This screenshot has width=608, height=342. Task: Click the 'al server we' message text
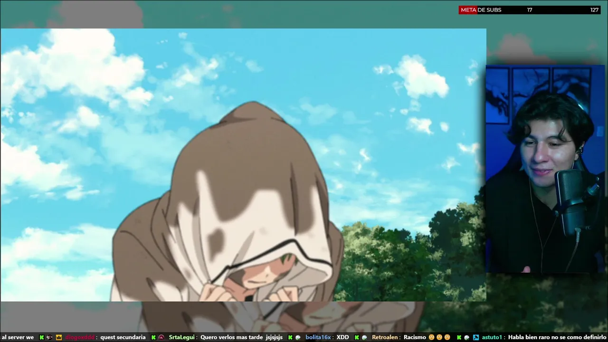tap(18, 337)
